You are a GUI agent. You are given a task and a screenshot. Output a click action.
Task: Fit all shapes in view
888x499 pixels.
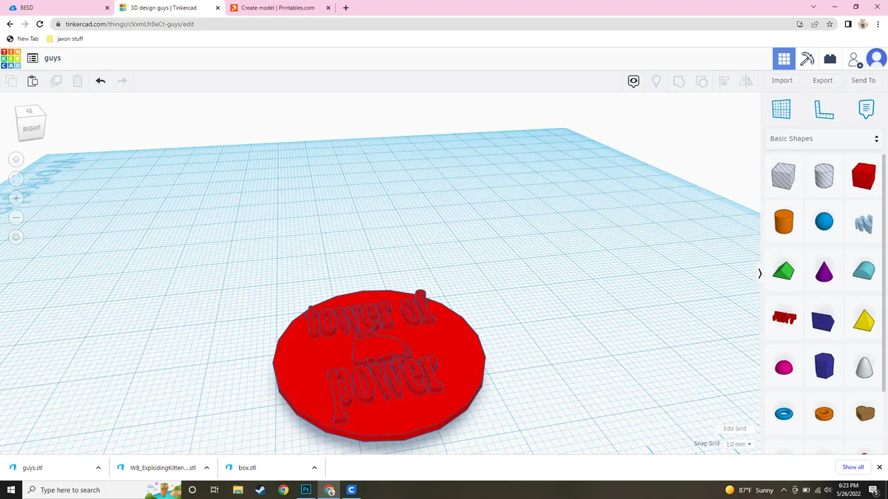click(16, 179)
